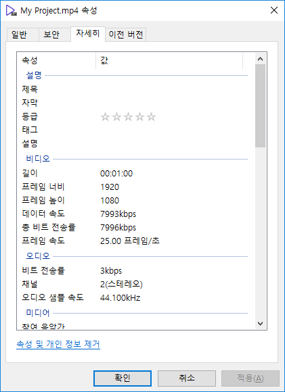285x392 pixels.
Task: Click the 3kbps audio bitrate value
Action: (111, 271)
